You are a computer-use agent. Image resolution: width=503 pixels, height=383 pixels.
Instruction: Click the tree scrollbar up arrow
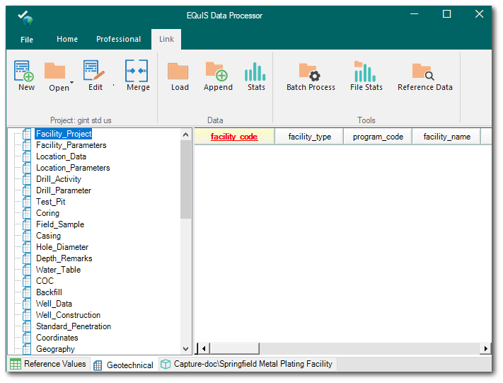185,135
